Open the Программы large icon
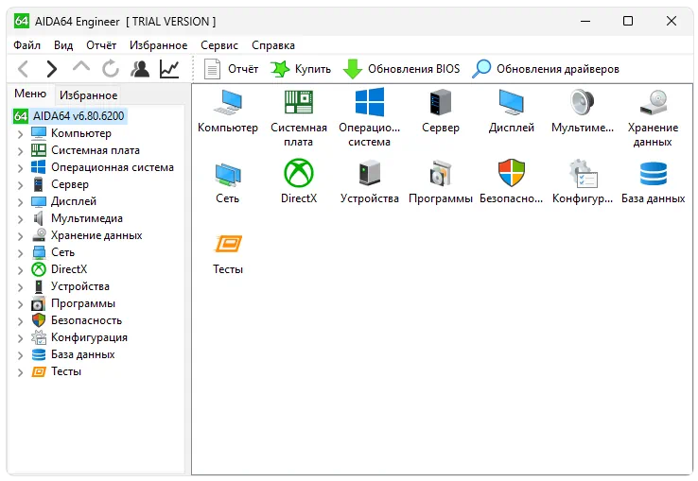This screenshot has height=481, width=698. click(440, 173)
